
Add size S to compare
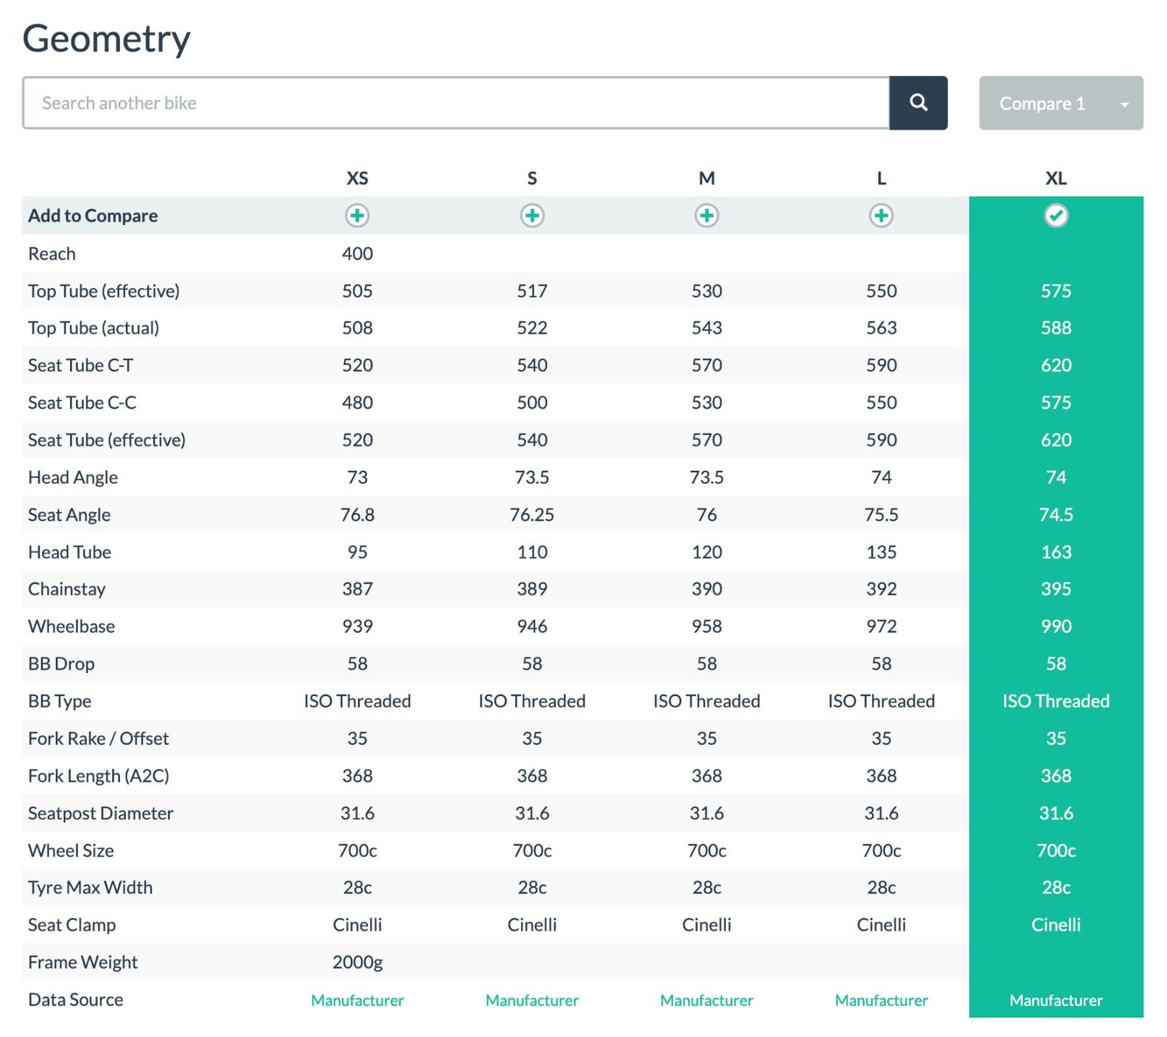[532, 216]
